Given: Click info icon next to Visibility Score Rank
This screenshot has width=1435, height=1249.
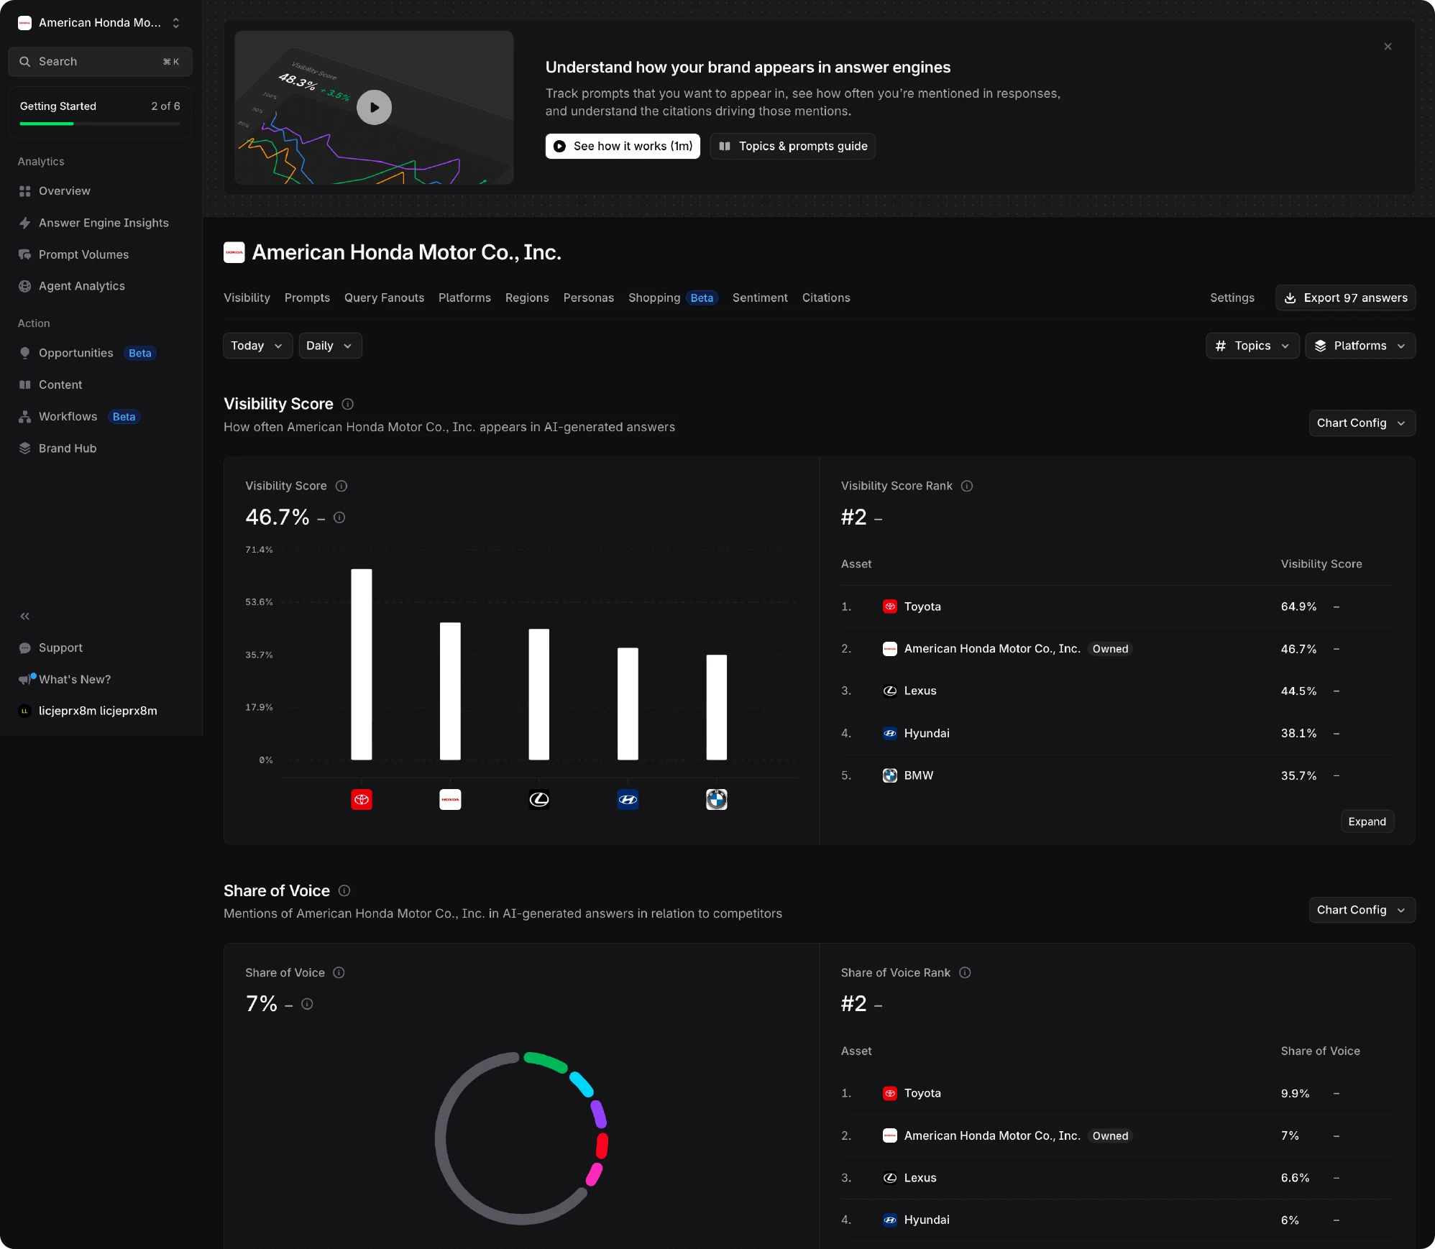Looking at the screenshot, I should pos(967,486).
